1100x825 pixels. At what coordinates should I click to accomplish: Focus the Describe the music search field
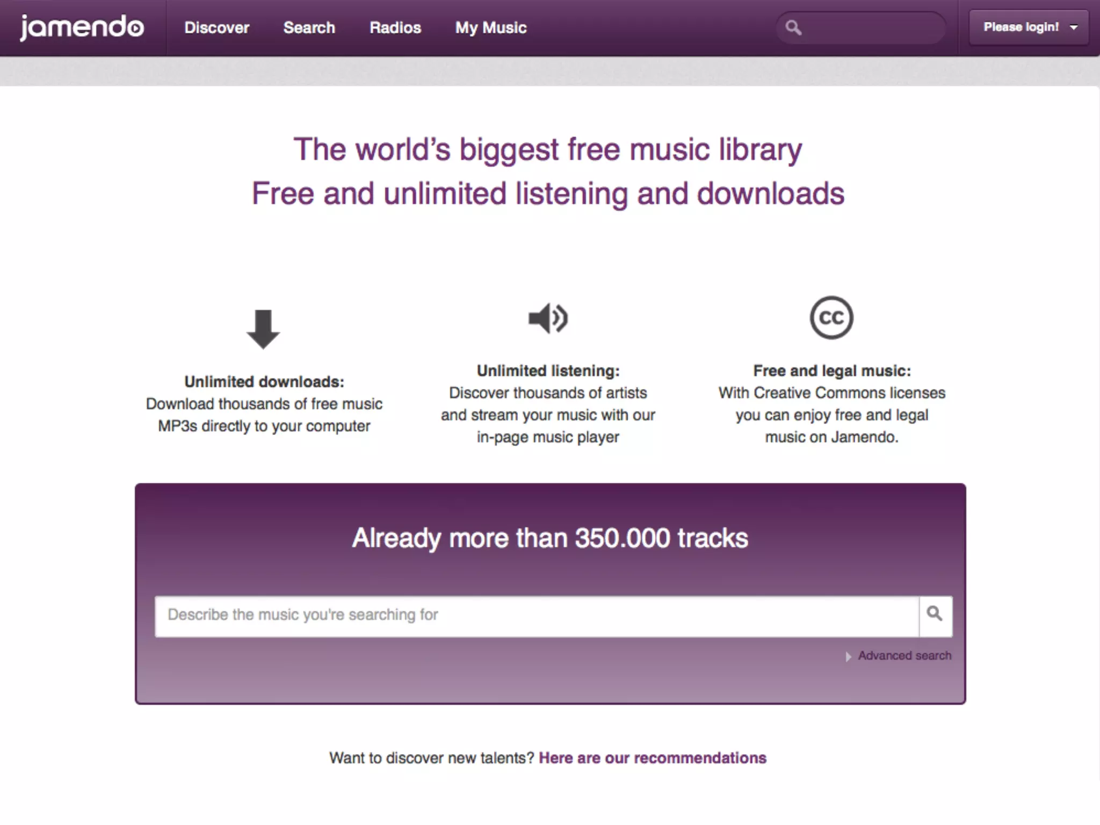pyautogui.click(x=536, y=616)
